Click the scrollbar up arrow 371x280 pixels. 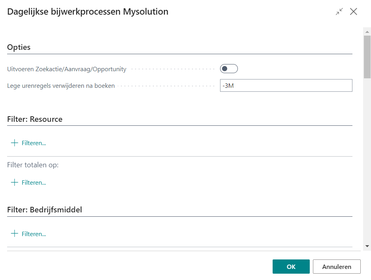367,31
